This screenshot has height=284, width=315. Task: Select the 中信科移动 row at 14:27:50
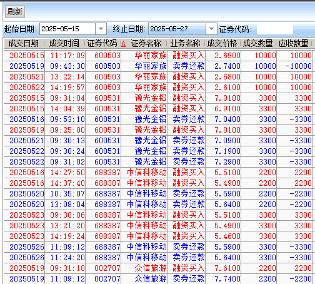pos(157,173)
